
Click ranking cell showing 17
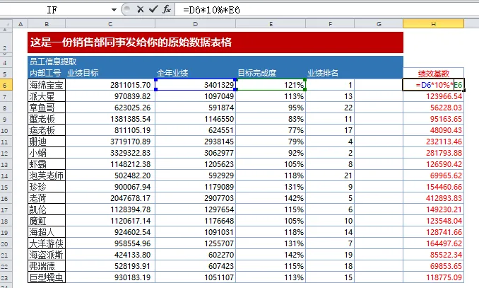pyautogui.click(x=330, y=130)
